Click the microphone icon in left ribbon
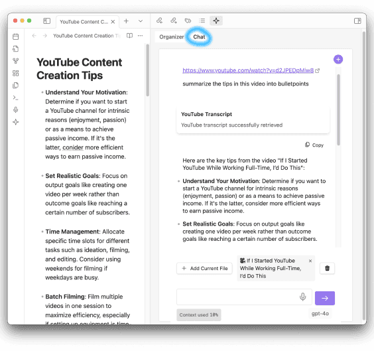The image size is (374, 351). (x=16, y=109)
